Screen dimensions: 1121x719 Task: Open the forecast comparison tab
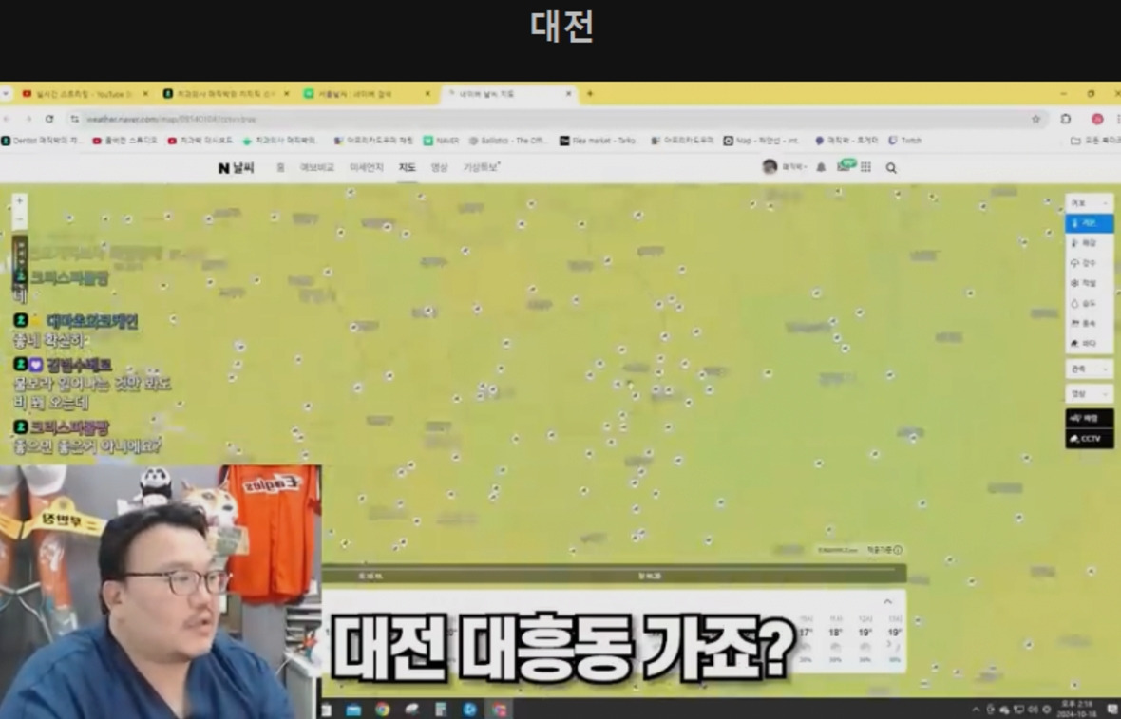point(316,167)
